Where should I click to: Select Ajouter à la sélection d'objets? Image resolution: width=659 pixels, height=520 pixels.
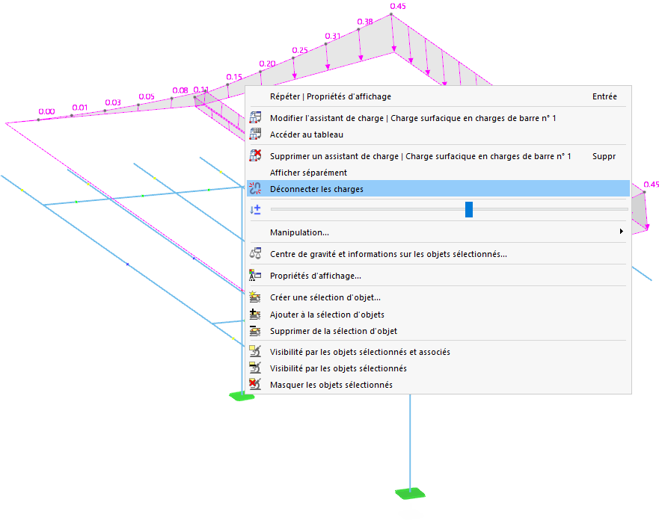pyautogui.click(x=438, y=315)
